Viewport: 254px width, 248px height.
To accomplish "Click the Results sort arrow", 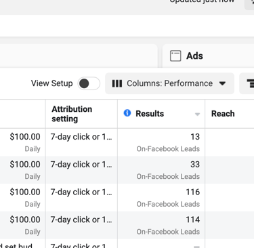I will (197, 115).
